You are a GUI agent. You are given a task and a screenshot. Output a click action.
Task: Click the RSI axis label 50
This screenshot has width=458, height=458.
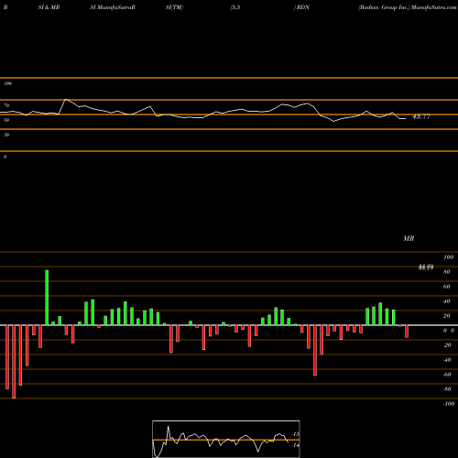6,120
